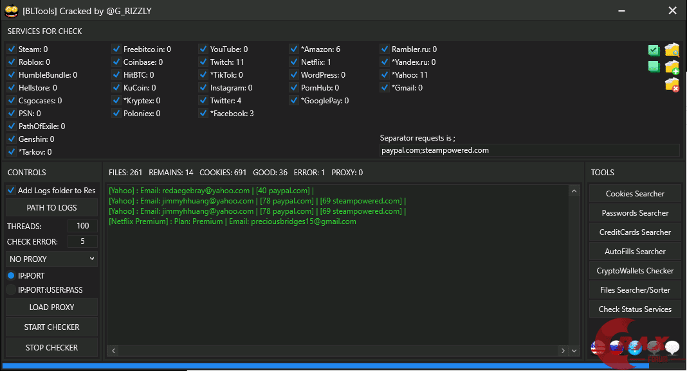Click the gray chat bubble icon

(x=654, y=347)
